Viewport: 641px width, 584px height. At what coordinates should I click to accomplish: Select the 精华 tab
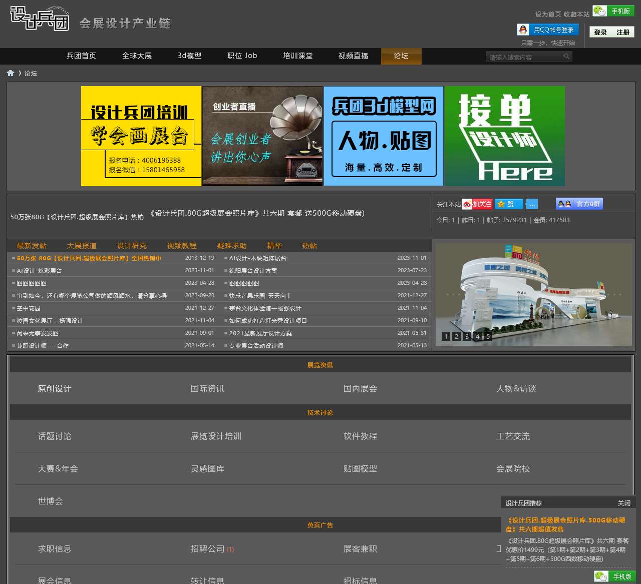[274, 246]
